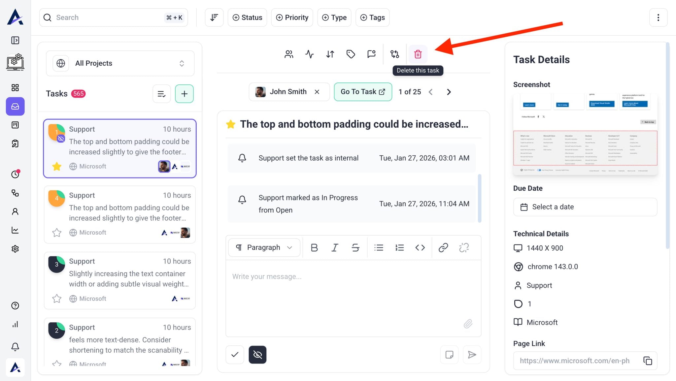Toggle the internal visibility eye-off button
The height and width of the screenshot is (381, 676).
click(257, 355)
